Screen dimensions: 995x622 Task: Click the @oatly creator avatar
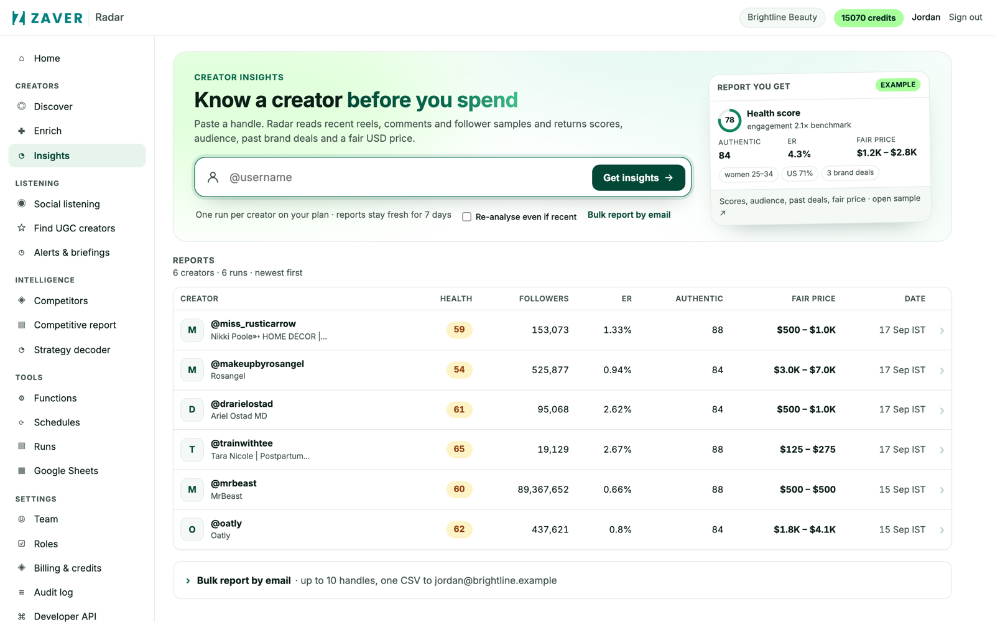192,529
